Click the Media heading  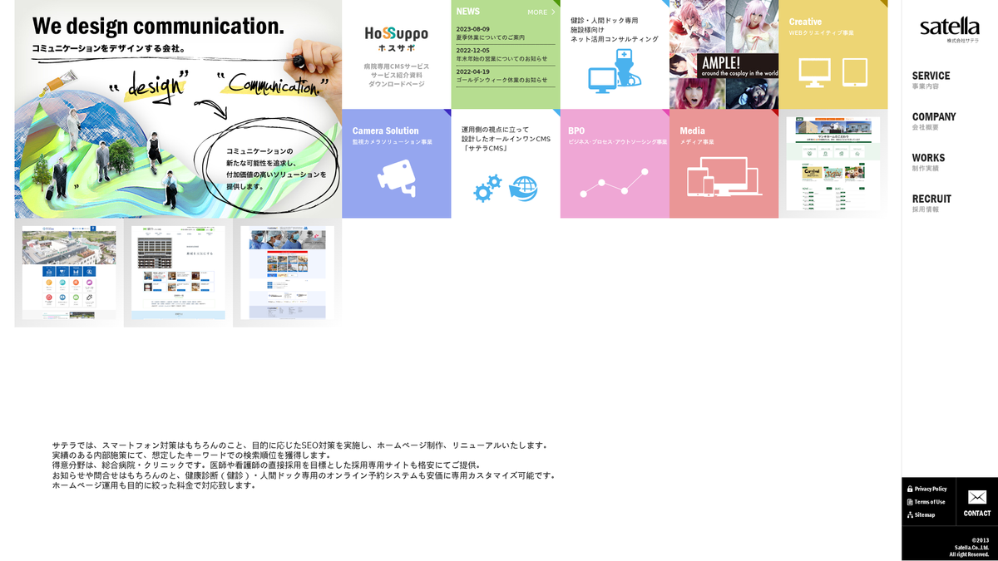tap(692, 130)
